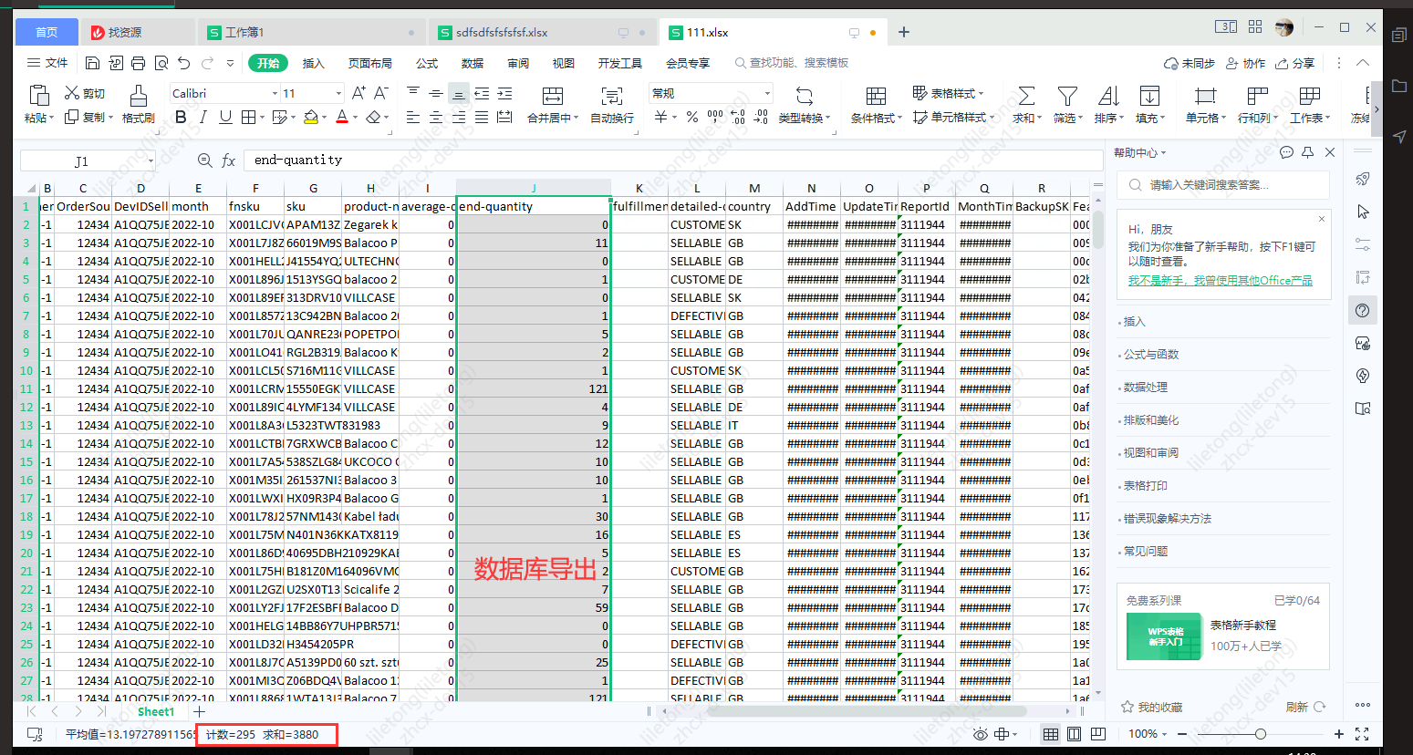The image size is (1413, 755).
Task: Click the Collaborate (协作) button
Action: tap(1246, 63)
